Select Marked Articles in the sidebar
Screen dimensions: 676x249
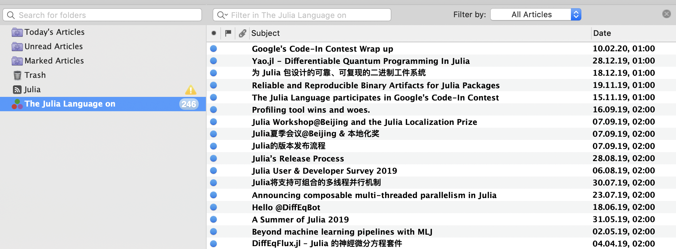coord(54,61)
